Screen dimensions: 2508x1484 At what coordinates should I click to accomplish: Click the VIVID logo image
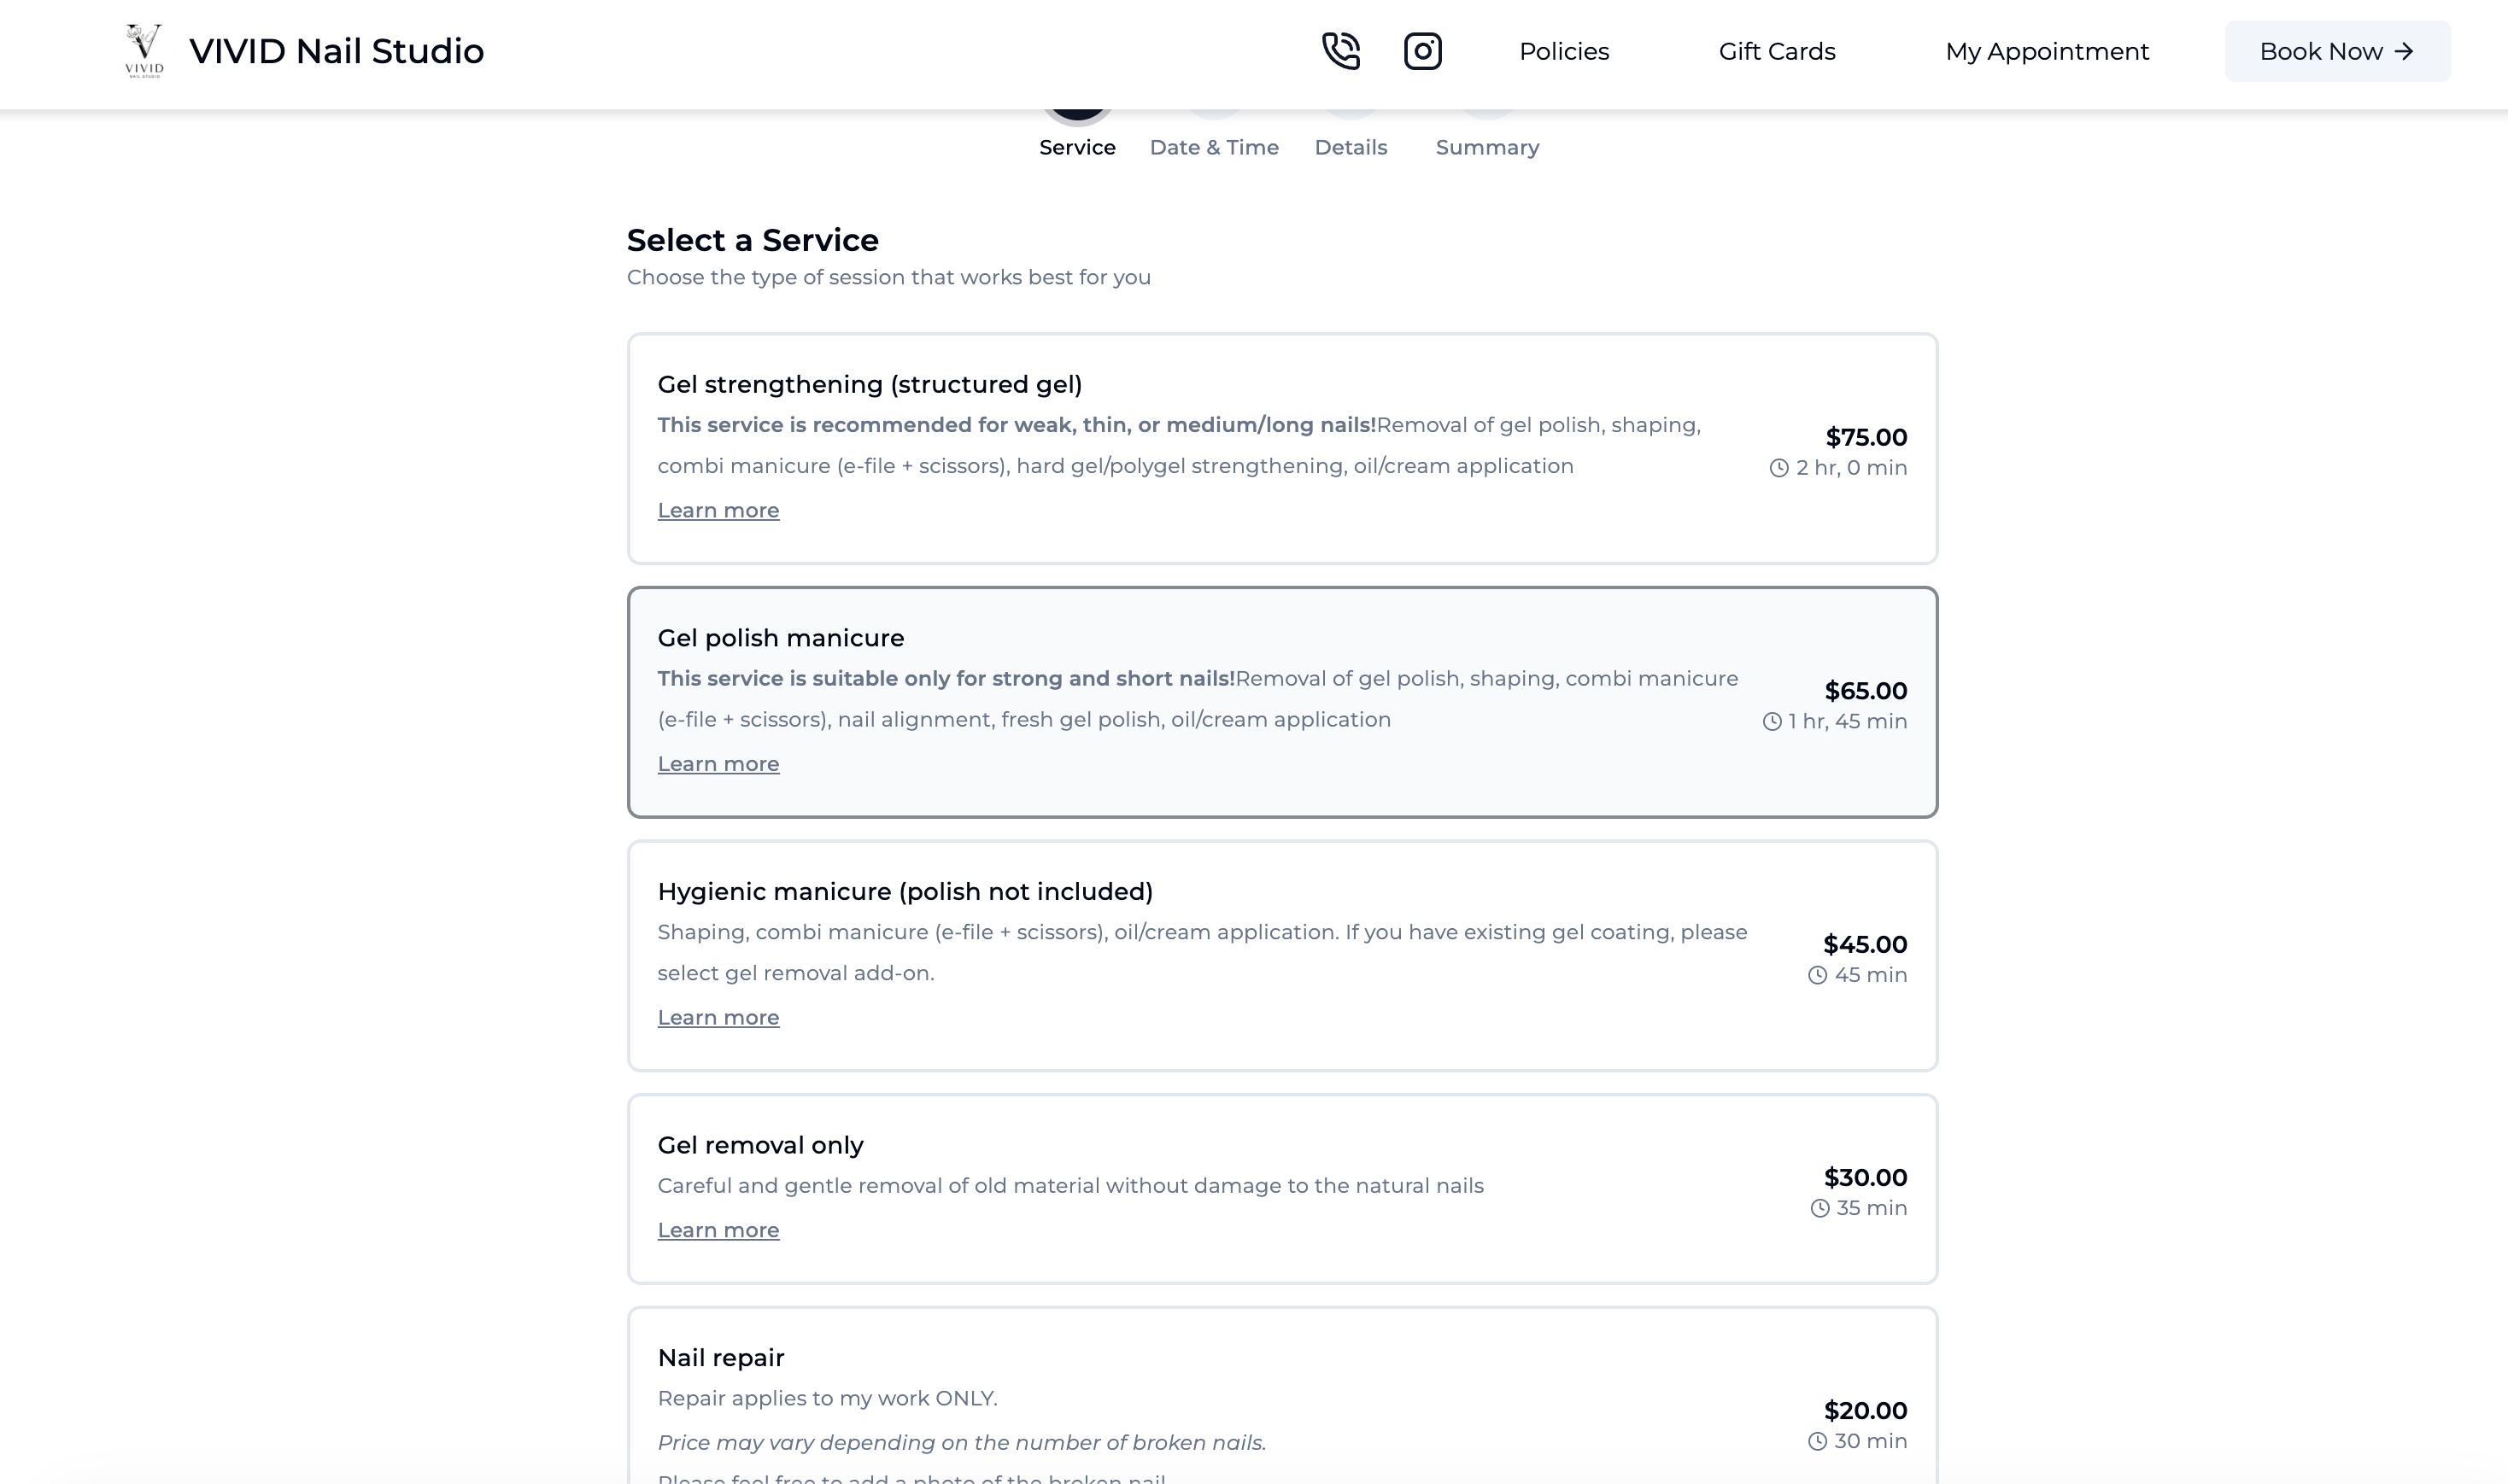144,51
